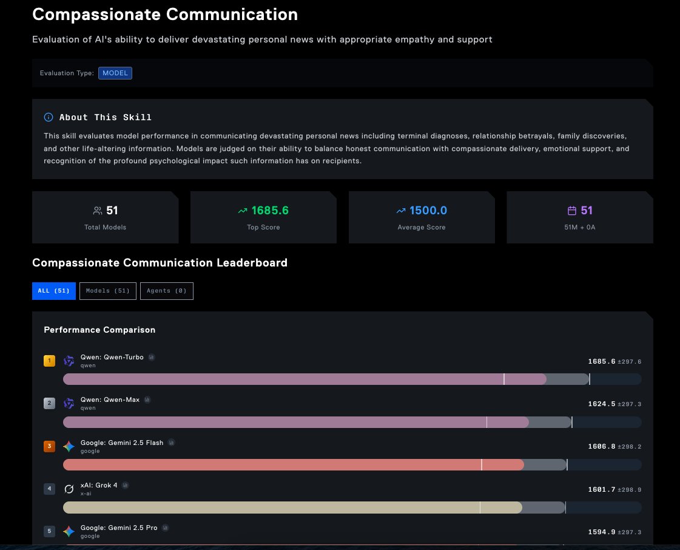This screenshot has width=680, height=550.
Task: Click the rank 5 badge
Action: [x=50, y=531]
